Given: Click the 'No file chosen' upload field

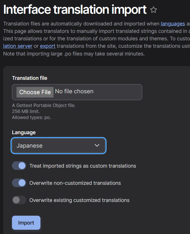Looking at the screenshot, I should (77, 92).
